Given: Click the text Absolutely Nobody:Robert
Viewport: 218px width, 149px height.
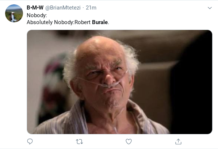Looking at the screenshot, I should (x=58, y=22).
